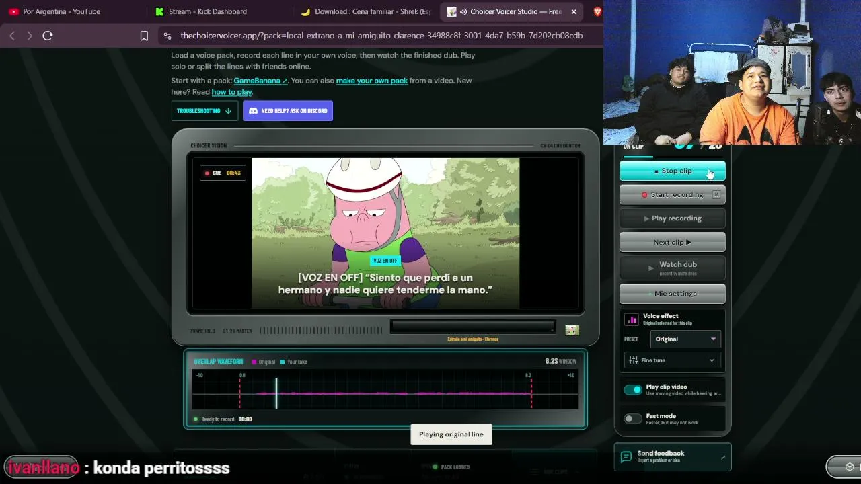Click the 8.2S WINDOW readout
Screen dimensions: 861x484
pos(561,362)
